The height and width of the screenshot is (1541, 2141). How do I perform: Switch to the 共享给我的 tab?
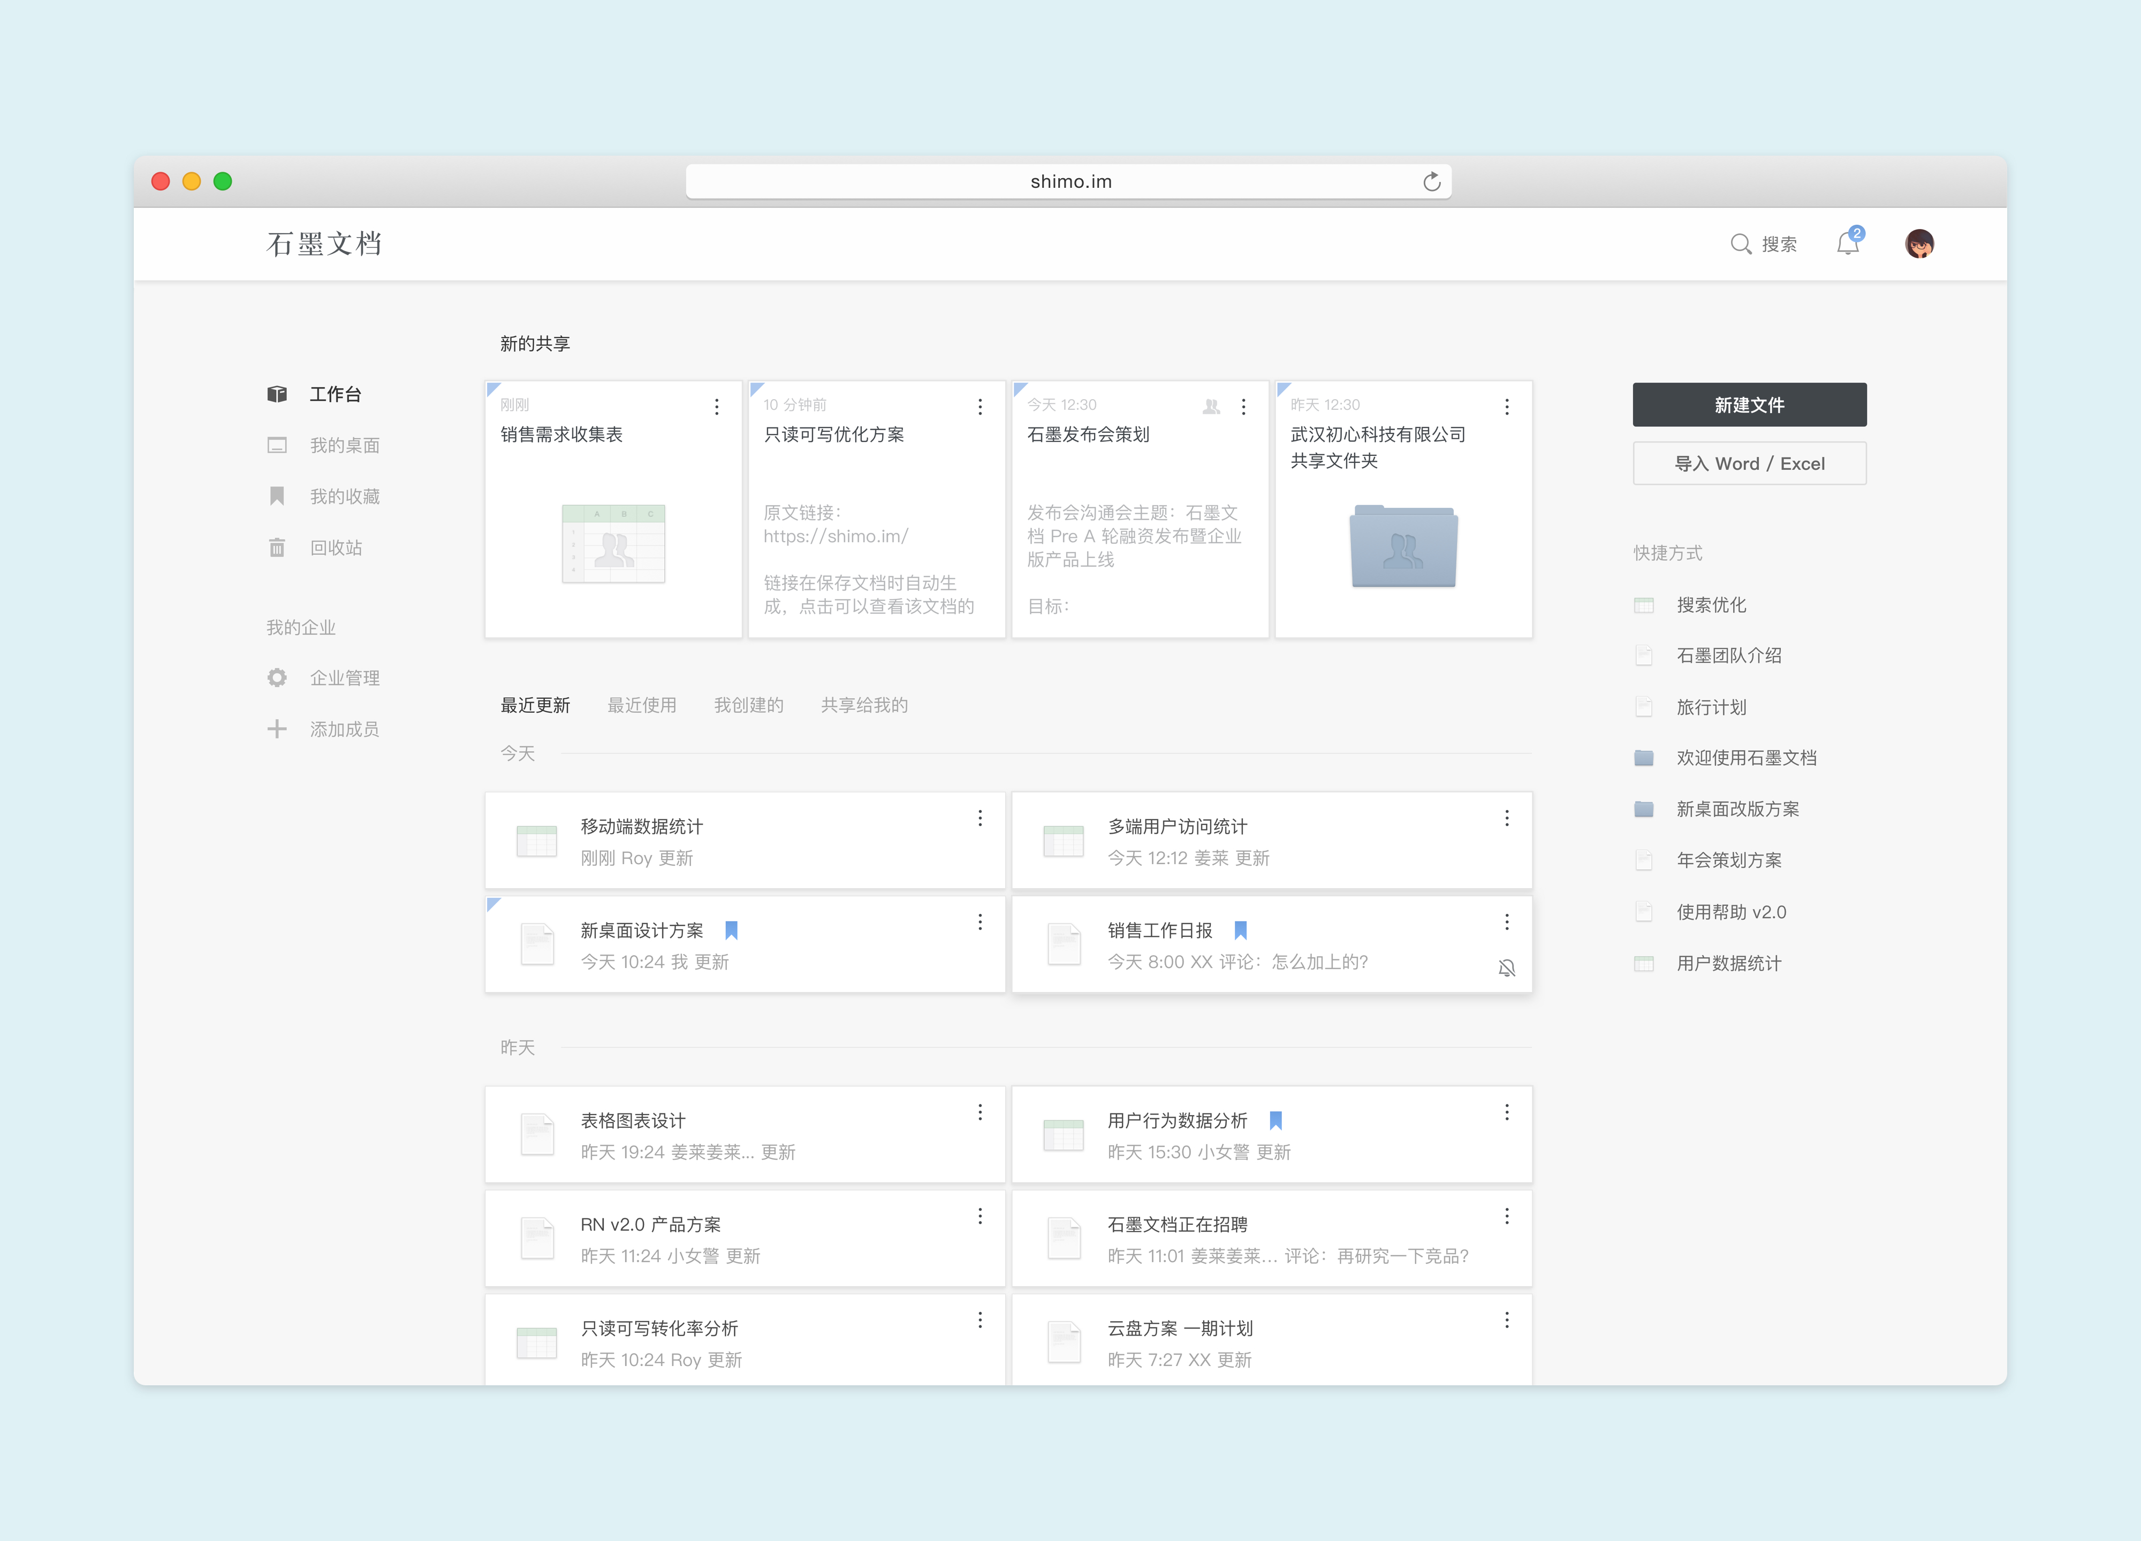coord(864,705)
